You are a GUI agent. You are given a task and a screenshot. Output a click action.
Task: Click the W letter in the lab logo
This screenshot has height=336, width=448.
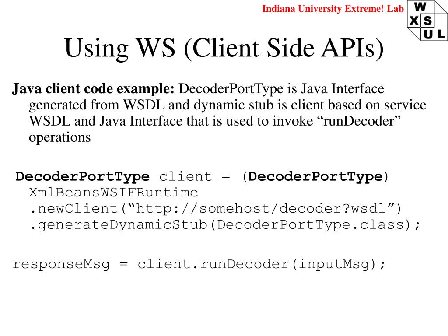pyautogui.click(x=420, y=7)
